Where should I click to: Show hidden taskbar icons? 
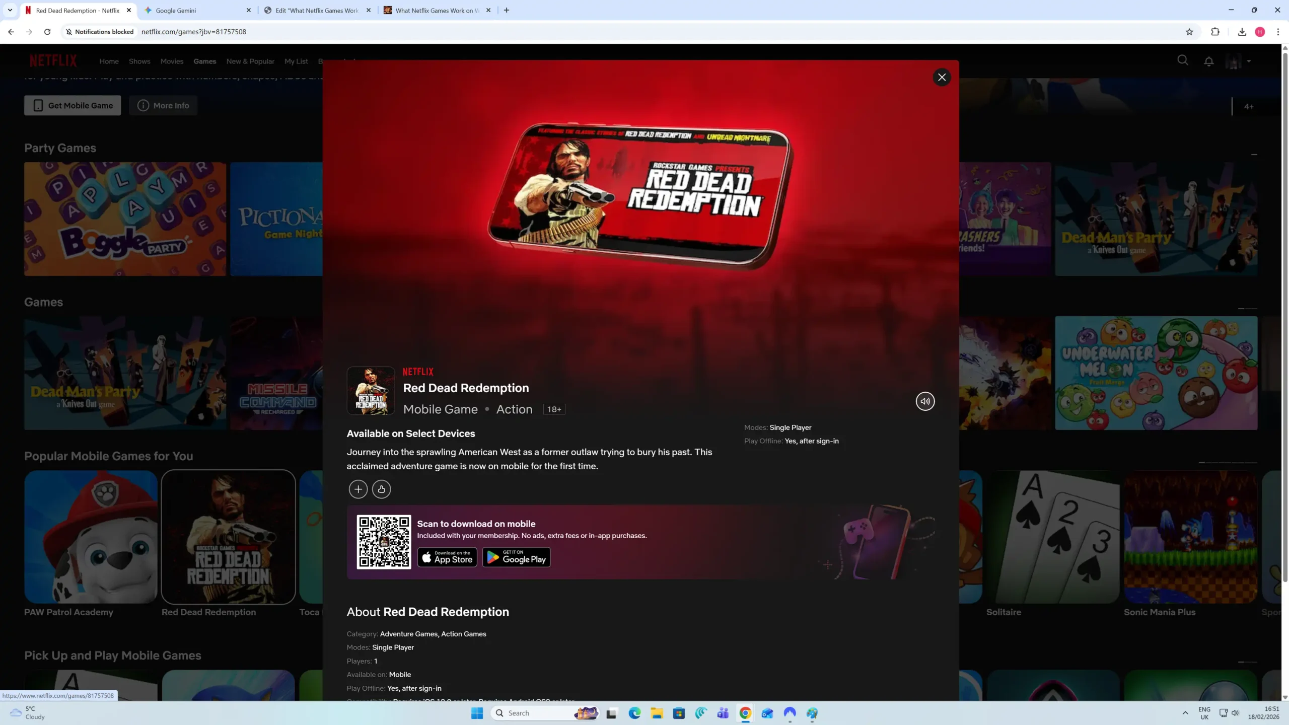click(1184, 713)
